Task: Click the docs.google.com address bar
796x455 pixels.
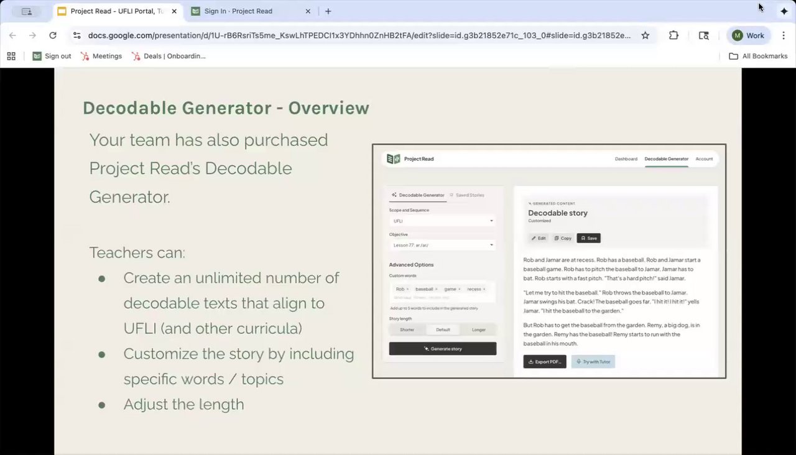Action: pyautogui.click(x=359, y=35)
